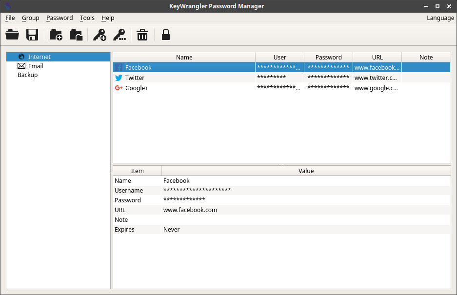Select the Google+ entry name
This screenshot has width=457, height=295.
click(137, 88)
